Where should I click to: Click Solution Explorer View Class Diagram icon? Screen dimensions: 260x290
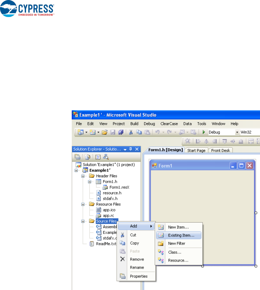106,157
